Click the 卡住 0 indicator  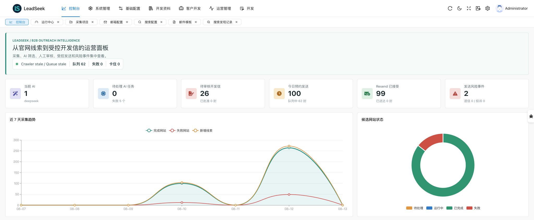coord(114,64)
